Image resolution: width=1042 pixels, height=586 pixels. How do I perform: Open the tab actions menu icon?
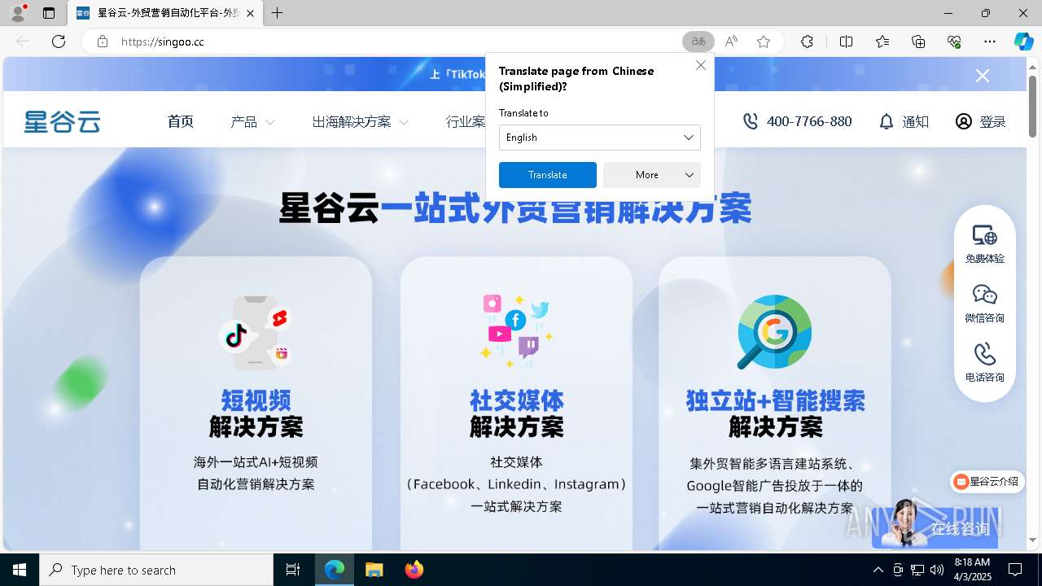coord(49,13)
